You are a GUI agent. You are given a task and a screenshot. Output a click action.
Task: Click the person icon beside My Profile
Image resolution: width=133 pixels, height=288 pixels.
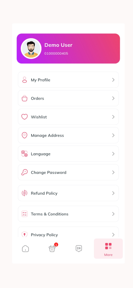[x=24, y=80]
